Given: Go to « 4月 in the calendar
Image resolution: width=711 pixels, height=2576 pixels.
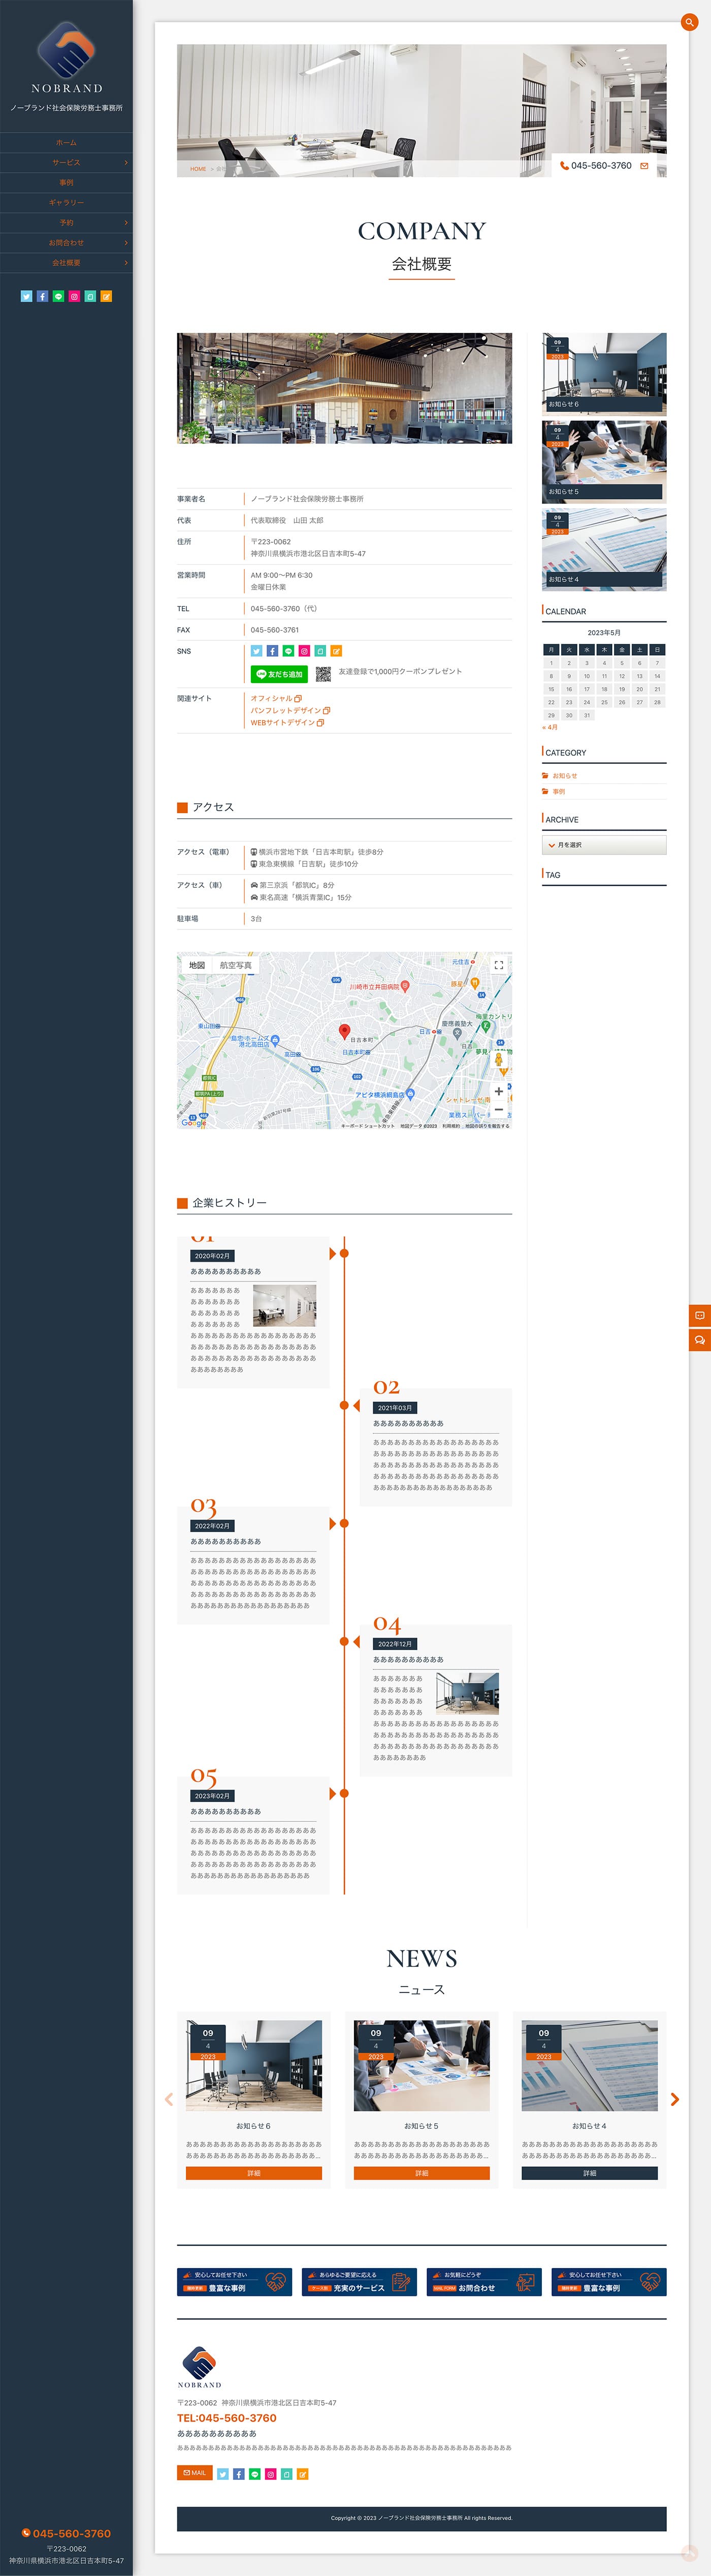Looking at the screenshot, I should point(550,728).
